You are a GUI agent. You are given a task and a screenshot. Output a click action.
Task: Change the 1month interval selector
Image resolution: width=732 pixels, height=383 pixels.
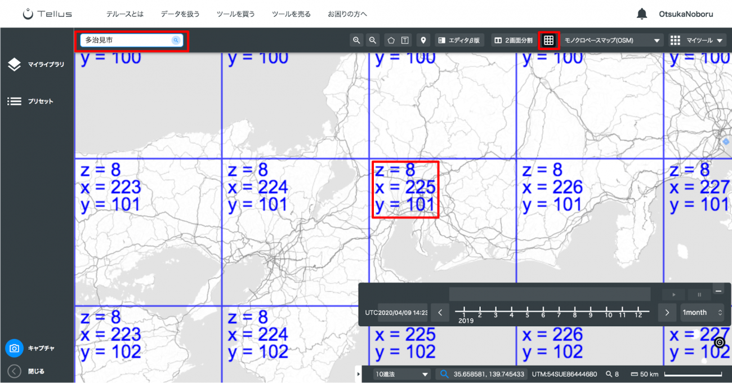coord(702,312)
